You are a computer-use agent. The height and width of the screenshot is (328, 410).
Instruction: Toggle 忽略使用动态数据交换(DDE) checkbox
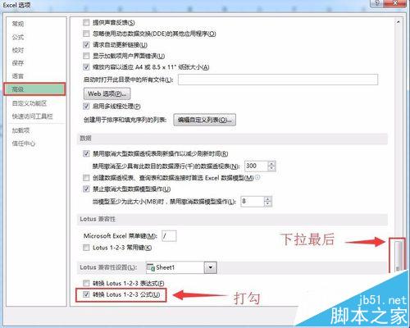pyautogui.click(x=86, y=34)
